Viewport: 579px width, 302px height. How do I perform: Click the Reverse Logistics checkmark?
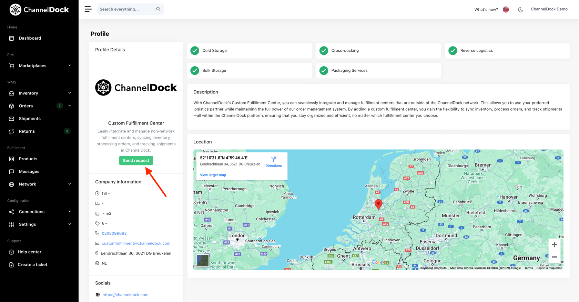point(453,51)
